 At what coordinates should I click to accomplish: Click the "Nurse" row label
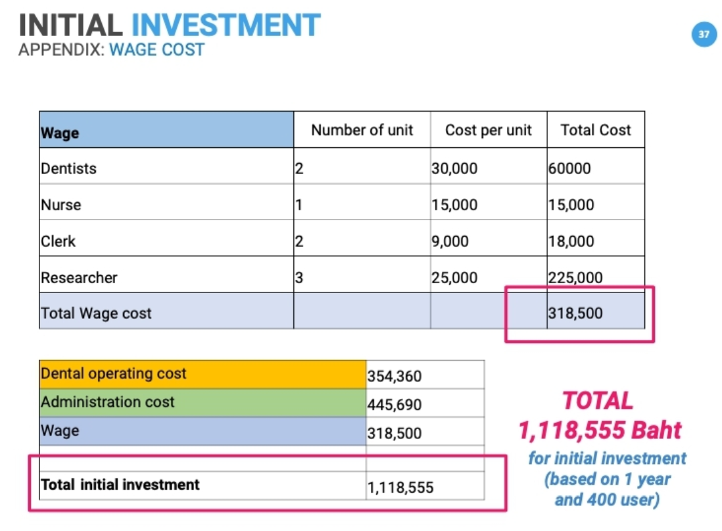click(61, 205)
